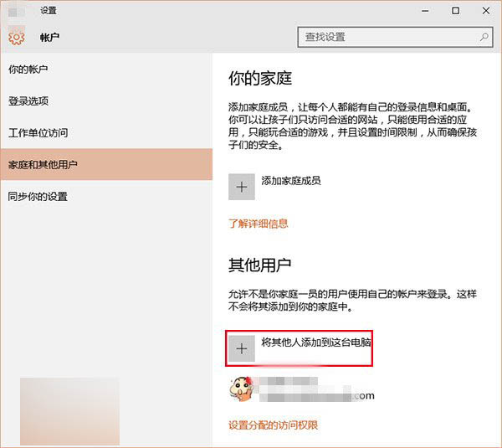Screen dimensions: 502x448
Task: Focus the 查找设置 search field
Action: coord(389,37)
